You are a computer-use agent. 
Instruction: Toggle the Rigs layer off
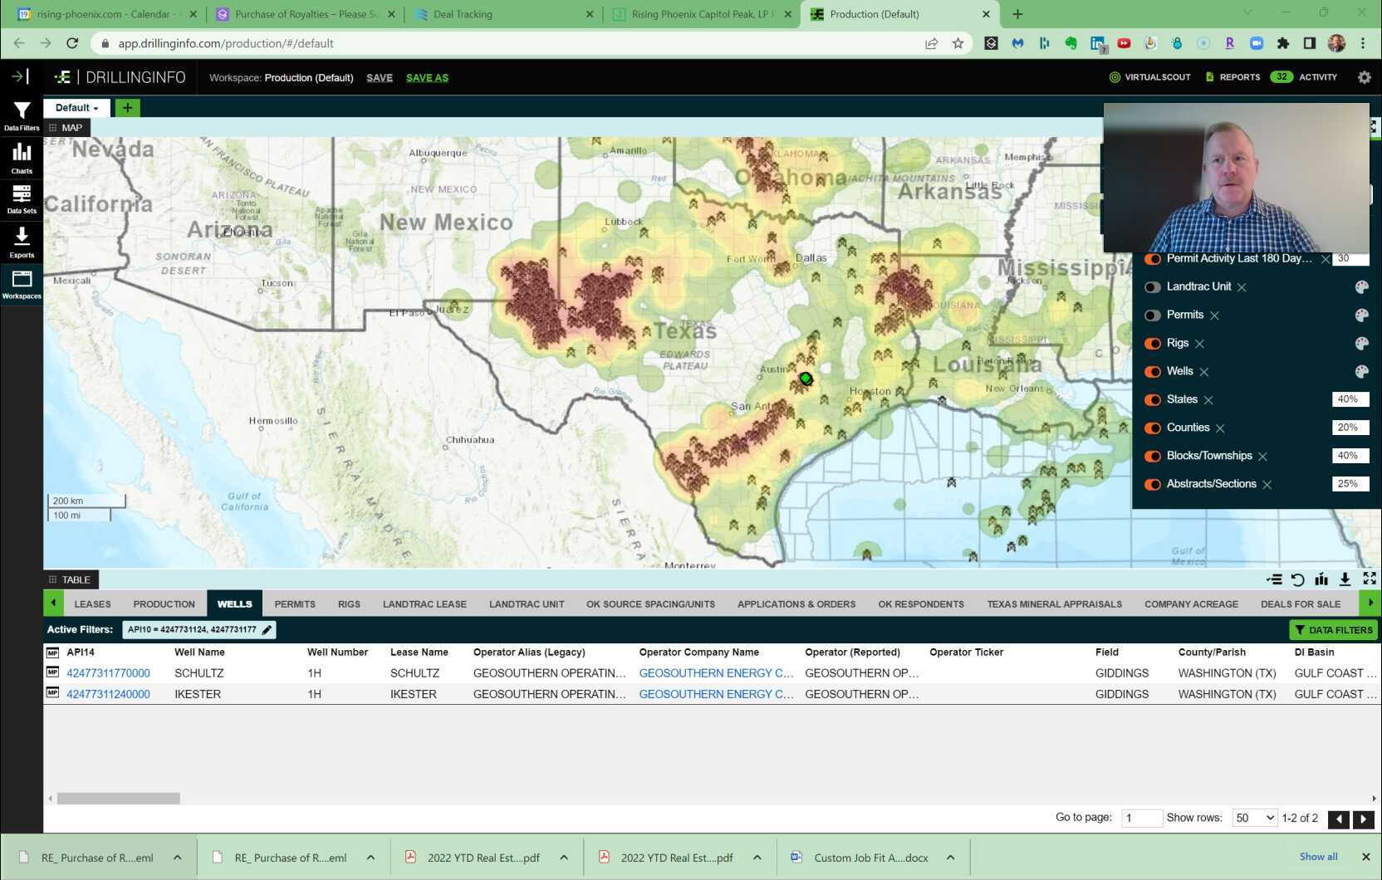pos(1153,344)
